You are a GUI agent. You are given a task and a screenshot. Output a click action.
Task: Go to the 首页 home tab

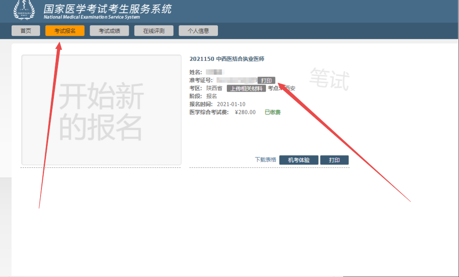26,31
